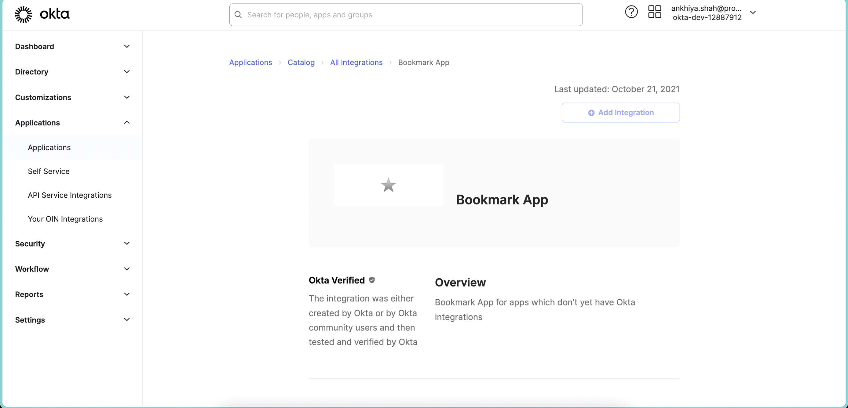This screenshot has height=408, width=848.
Task: Navigate to the Catalog breadcrumb link
Action: coord(301,62)
